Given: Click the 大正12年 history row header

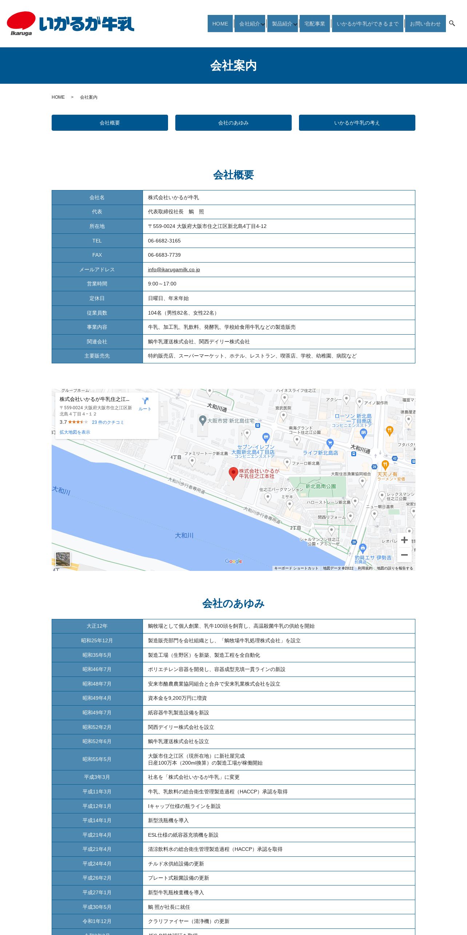Looking at the screenshot, I should pyautogui.click(x=97, y=626).
